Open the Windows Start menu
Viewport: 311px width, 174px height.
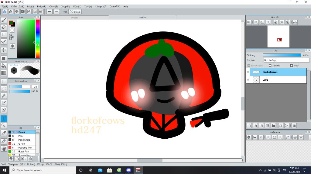[x=5, y=170]
